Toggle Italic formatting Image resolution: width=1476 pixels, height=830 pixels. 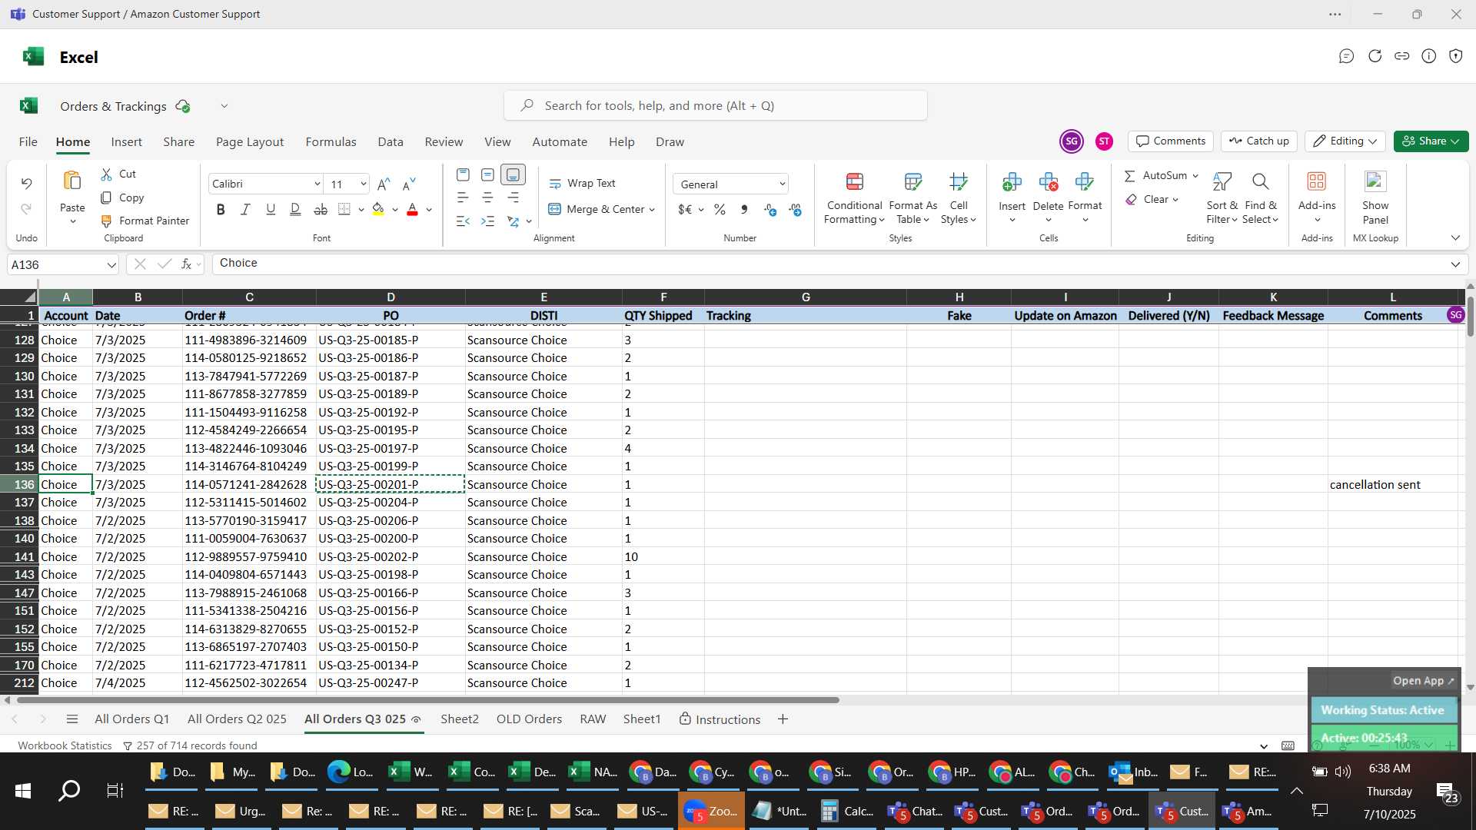245,209
